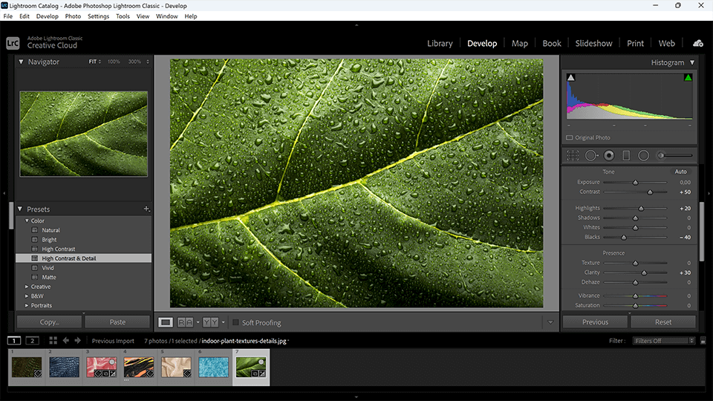Toggle the Original Photo checkbox

click(570, 137)
